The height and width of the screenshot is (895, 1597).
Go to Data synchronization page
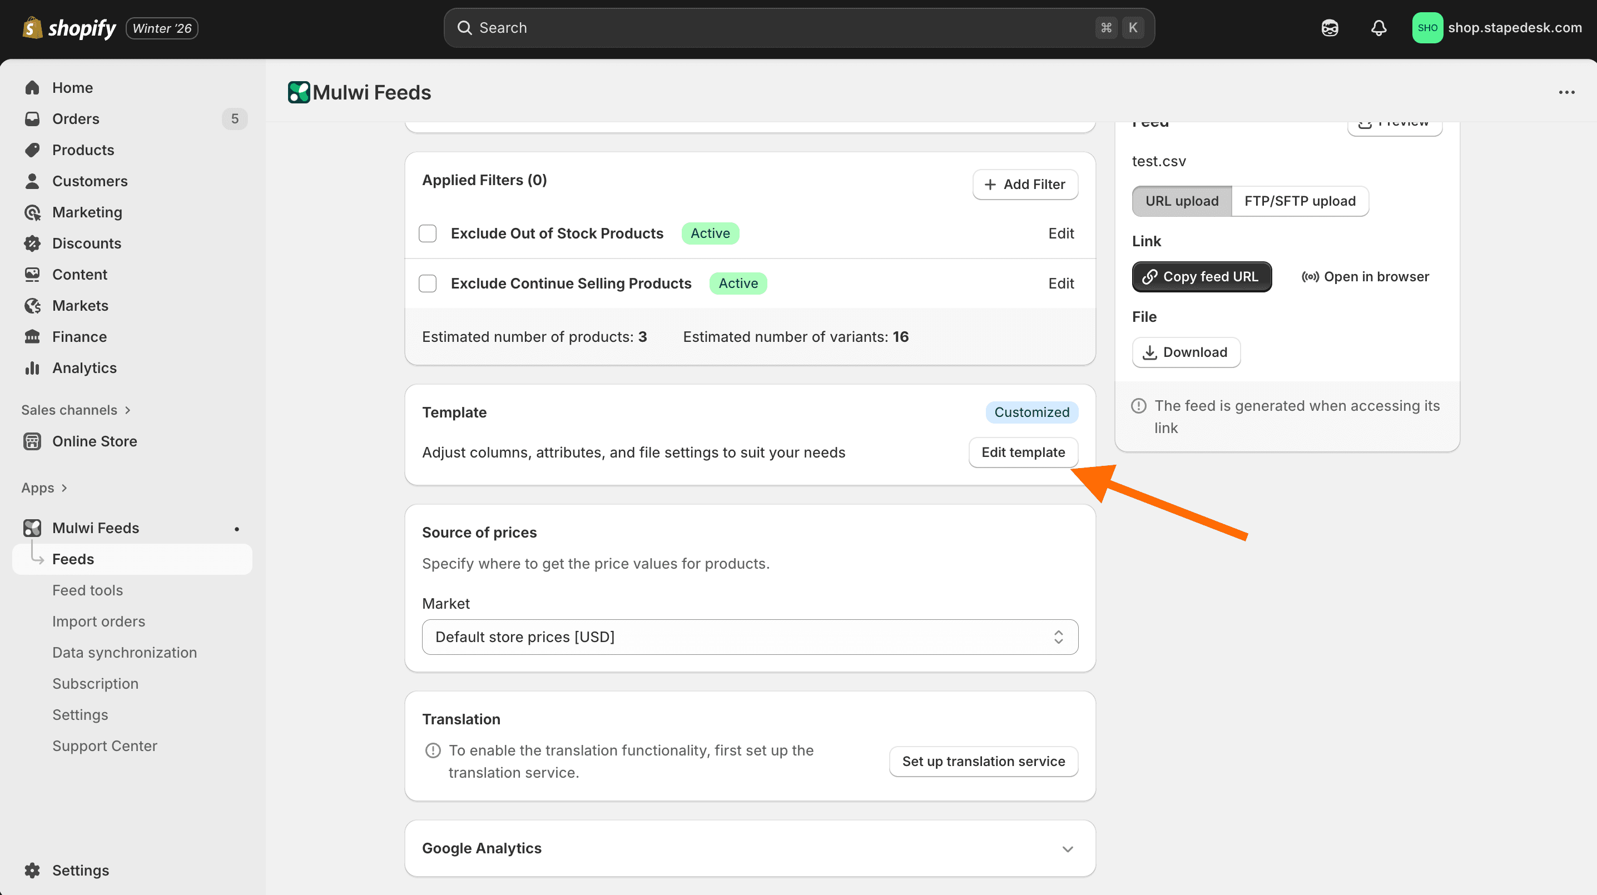click(x=124, y=653)
